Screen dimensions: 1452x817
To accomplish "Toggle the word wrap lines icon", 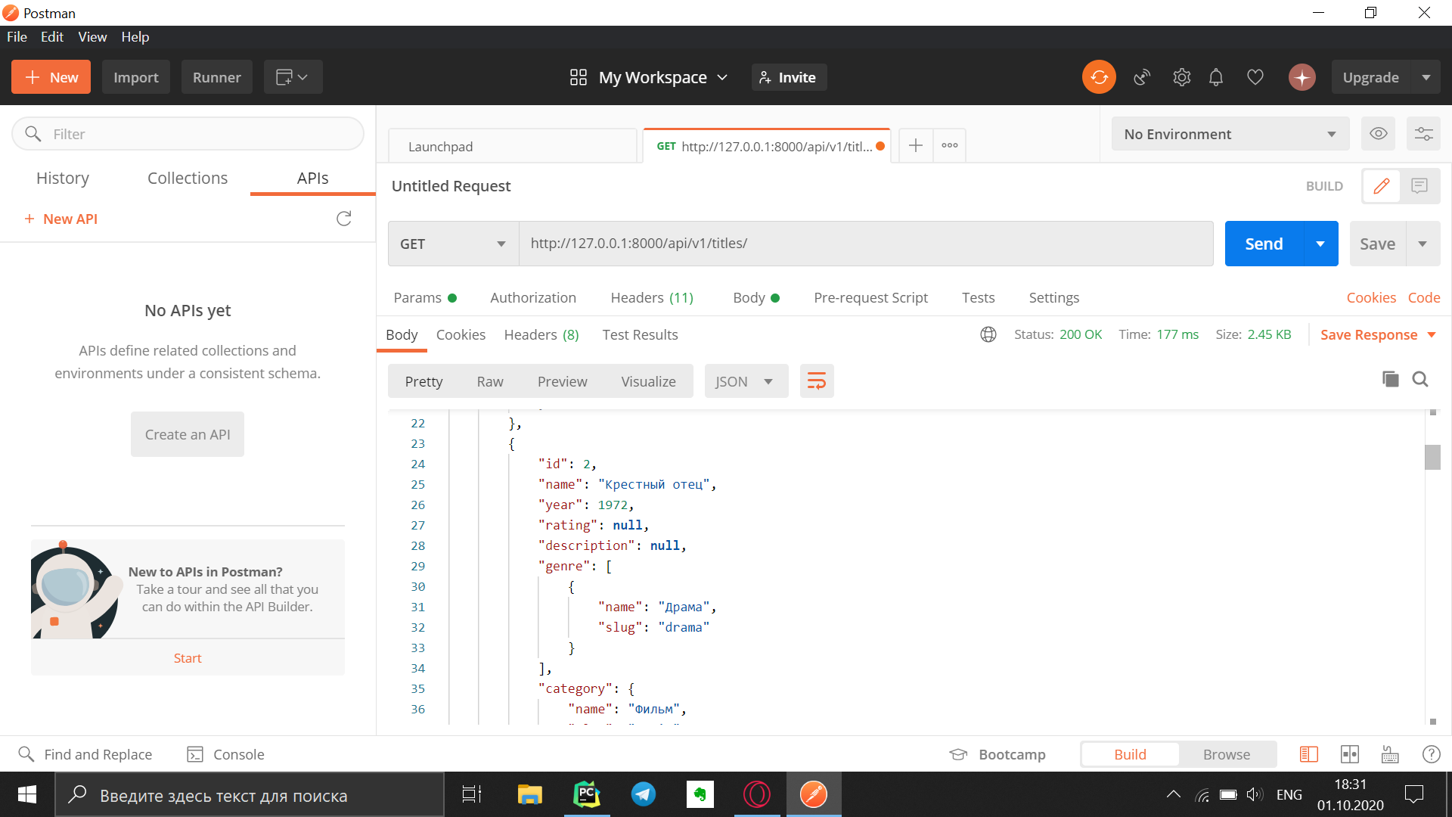I will coord(817,381).
